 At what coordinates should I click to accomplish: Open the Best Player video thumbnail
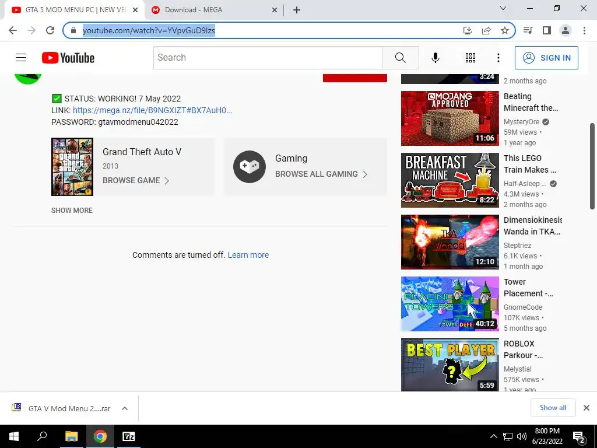pyautogui.click(x=449, y=365)
